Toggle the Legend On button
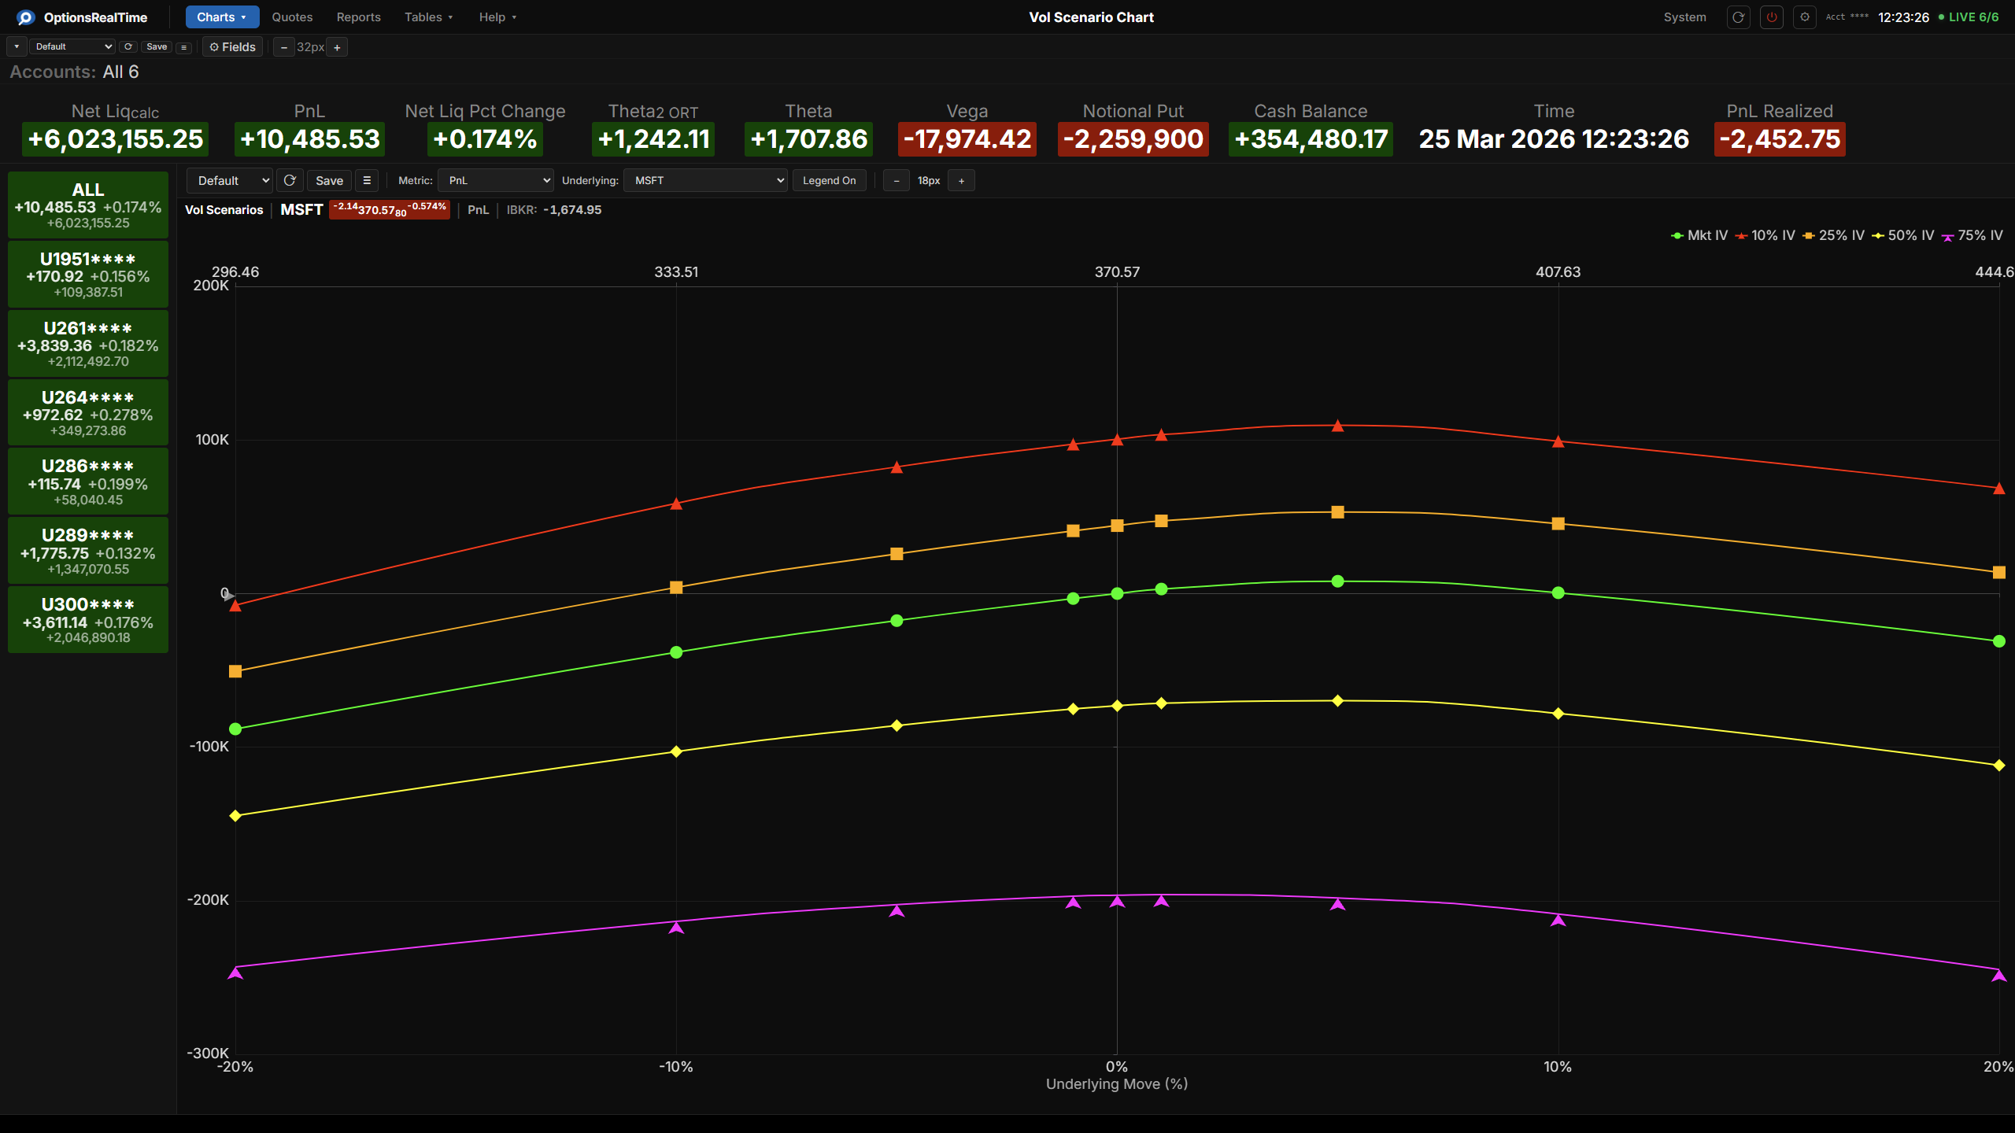Viewport: 2015px width, 1133px height. [829, 180]
